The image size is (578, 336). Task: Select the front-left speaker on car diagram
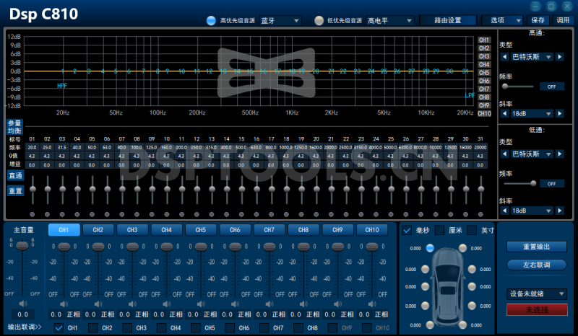point(431,248)
